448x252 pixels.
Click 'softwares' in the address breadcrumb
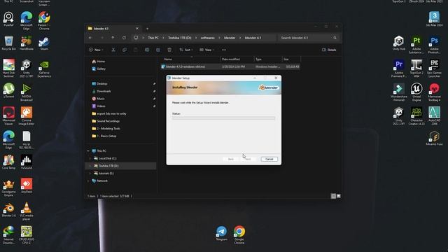pos(208,38)
